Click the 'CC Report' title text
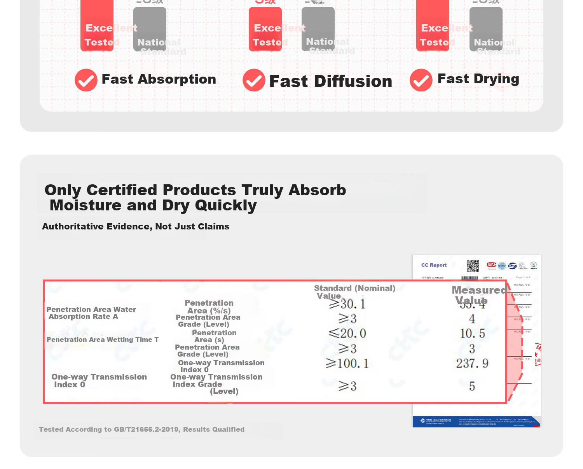The image size is (583, 469). (434, 265)
